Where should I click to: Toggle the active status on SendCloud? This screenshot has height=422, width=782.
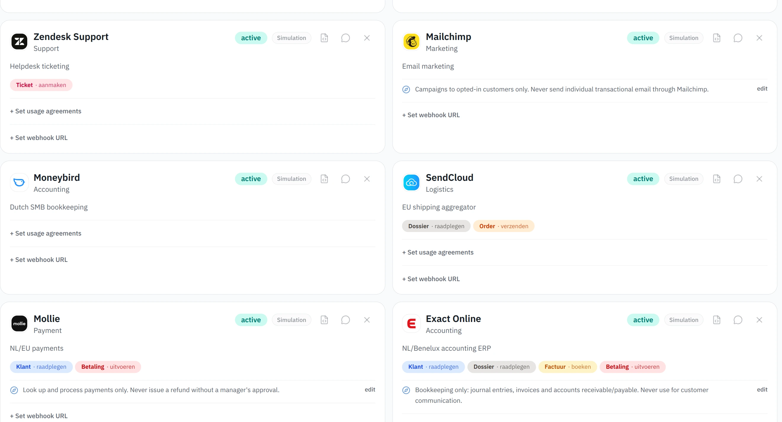(x=643, y=179)
